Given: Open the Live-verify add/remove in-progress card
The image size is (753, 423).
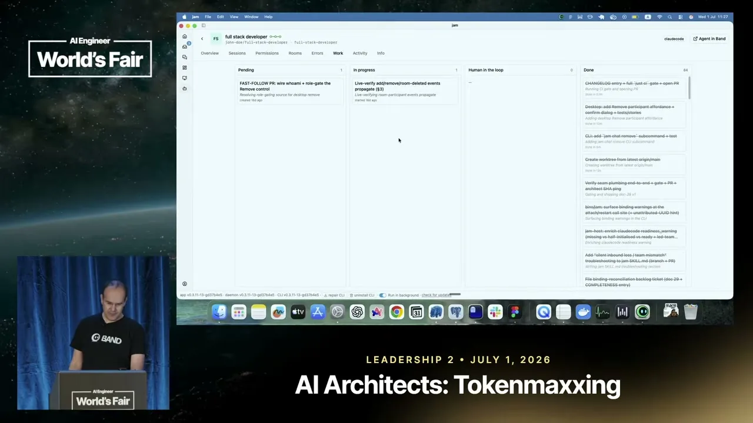Looking at the screenshot, I should [x=405, y=91].
